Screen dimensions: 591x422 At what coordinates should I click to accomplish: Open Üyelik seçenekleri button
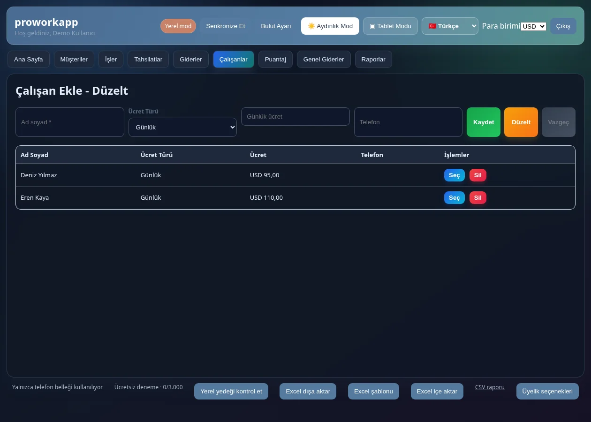tap(547, 392)
